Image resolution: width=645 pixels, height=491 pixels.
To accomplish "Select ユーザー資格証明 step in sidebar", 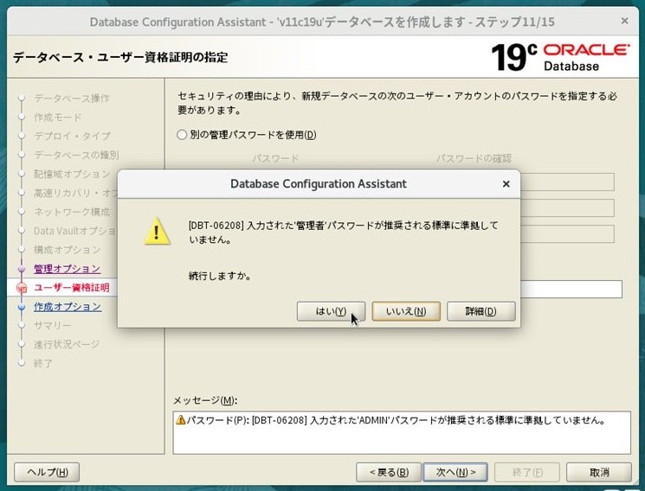I will tap(72, 288).
